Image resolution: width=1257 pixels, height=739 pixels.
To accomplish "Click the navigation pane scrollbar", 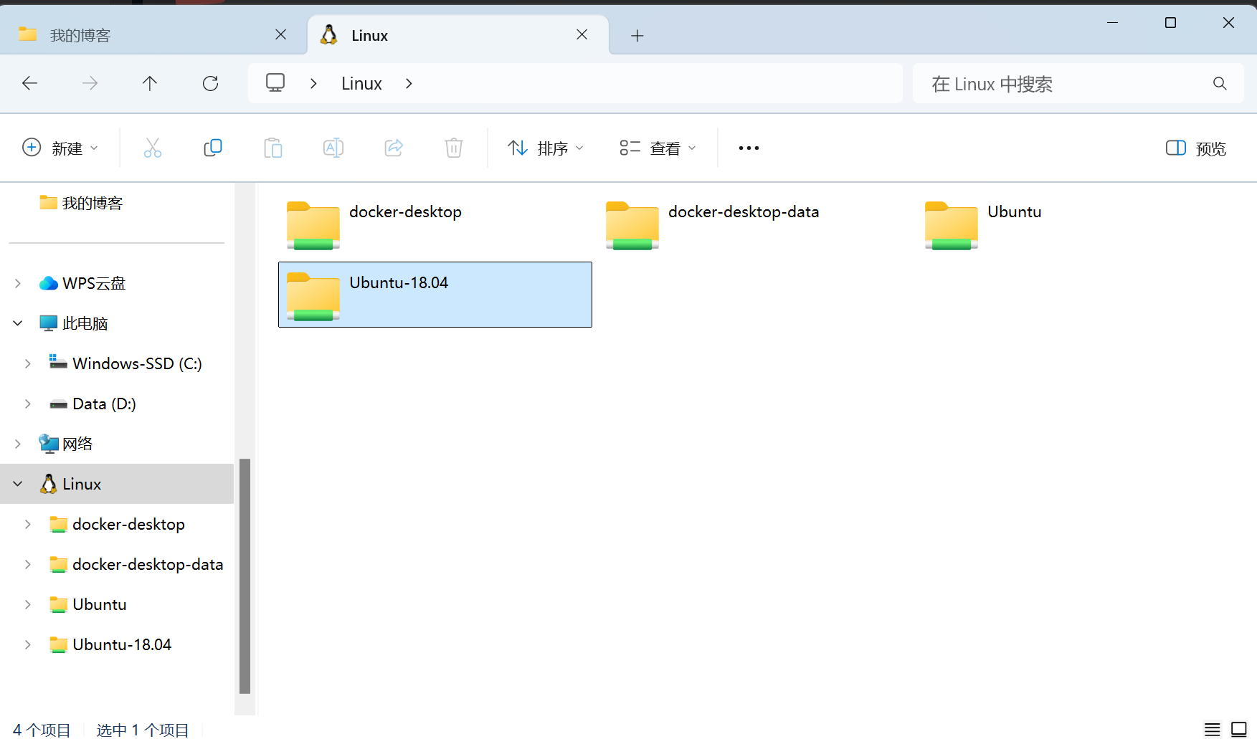I will pyautogui.click(x=245, y=576).
